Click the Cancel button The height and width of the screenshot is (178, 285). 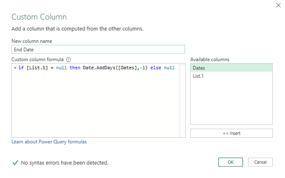[x=260, y=162]
